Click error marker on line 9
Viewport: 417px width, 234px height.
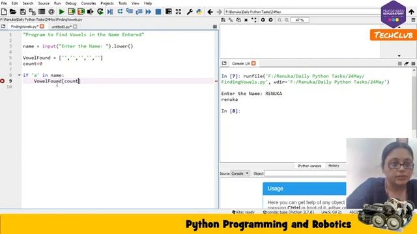pos(3,81)
